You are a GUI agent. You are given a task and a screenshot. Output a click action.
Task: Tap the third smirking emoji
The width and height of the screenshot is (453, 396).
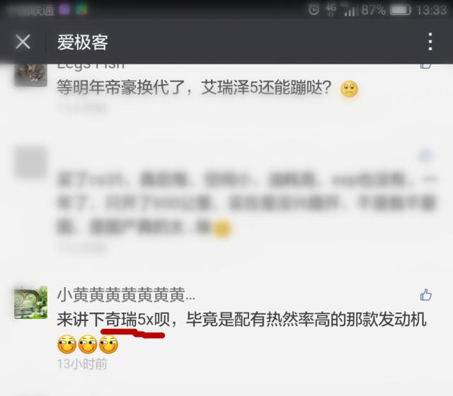click(108, 344)
